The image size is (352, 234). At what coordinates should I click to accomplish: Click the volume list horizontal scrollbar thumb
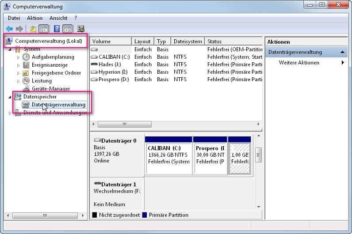coord(124,125)
